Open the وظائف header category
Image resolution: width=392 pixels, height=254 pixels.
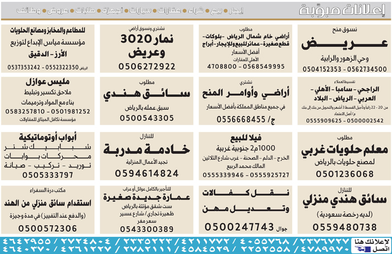point(28,11)
